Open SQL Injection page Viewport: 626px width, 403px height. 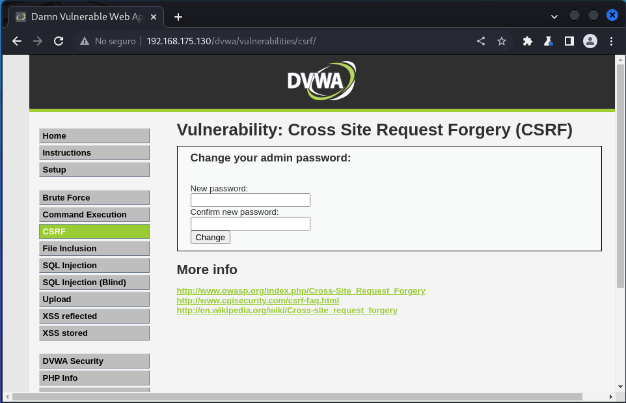point(94,265)
